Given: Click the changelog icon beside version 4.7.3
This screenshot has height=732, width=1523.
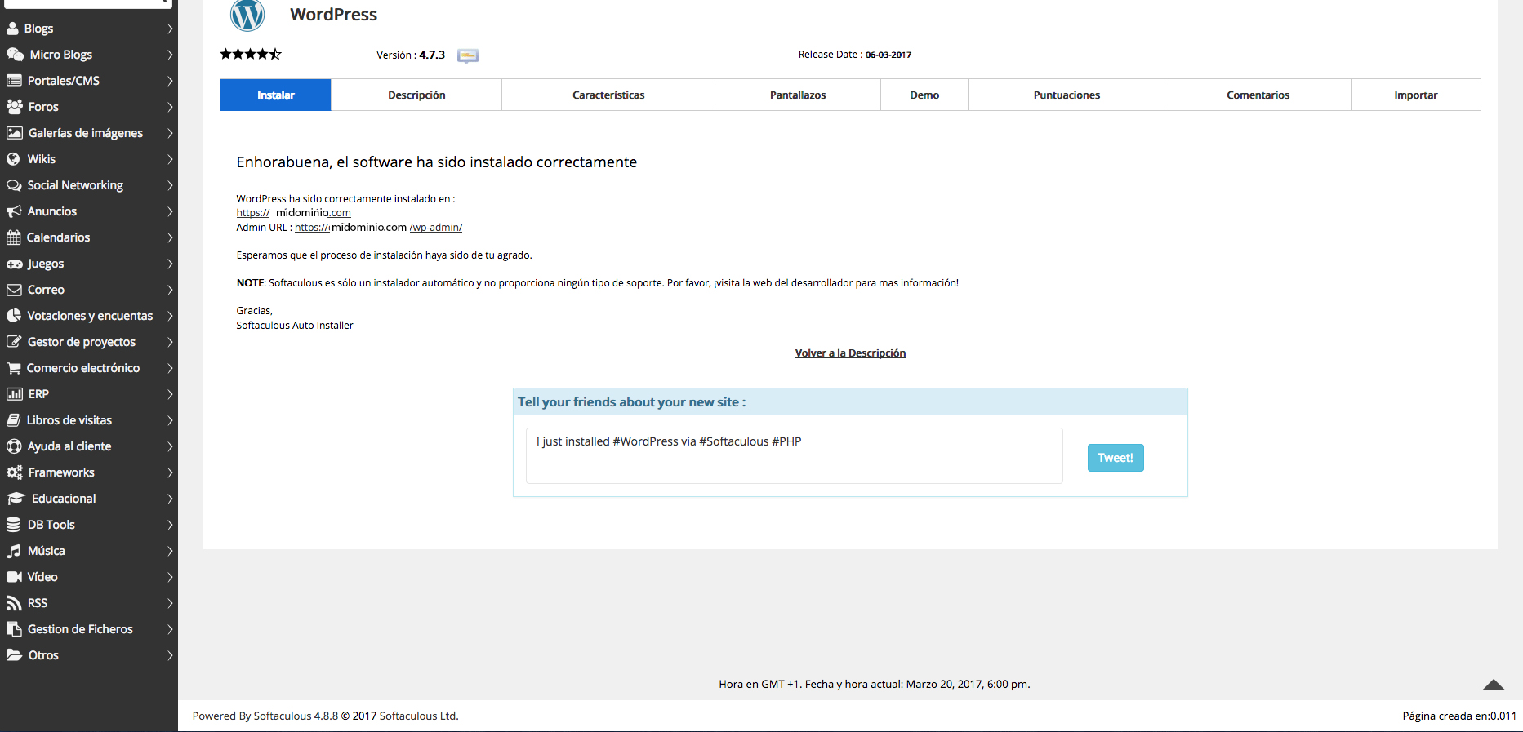Looking at the screenshot, I should coord(468,55).
